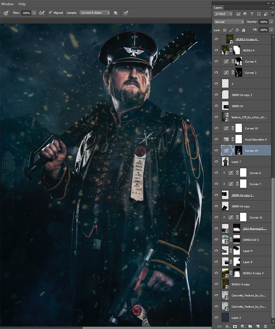Image resolution: width=275 pixels, height=329 pixels.
Task: Click the 063011-4 layer mask thumbnail
Action: pyautogui.click(x=236, y=50)
